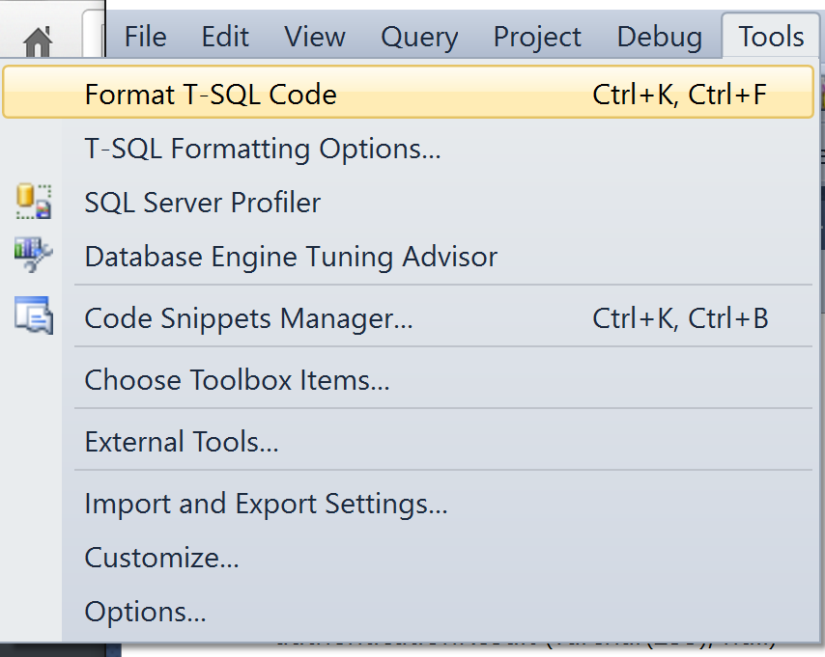Run Format T-SQL Code
This screenshot has width=825, height=657.
tap(211, 94)
